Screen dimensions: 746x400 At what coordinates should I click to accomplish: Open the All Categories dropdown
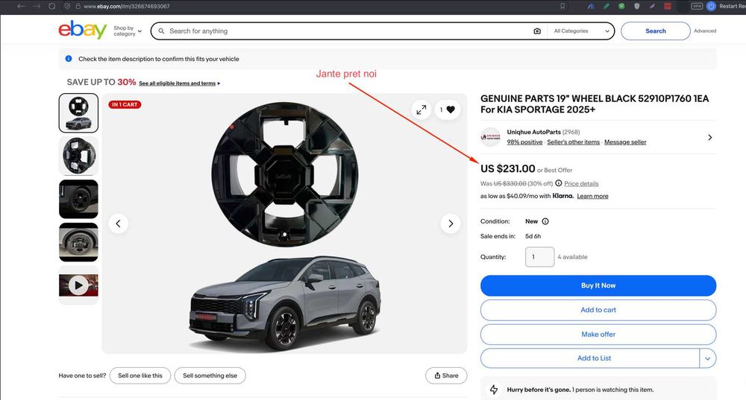point(581,31)
